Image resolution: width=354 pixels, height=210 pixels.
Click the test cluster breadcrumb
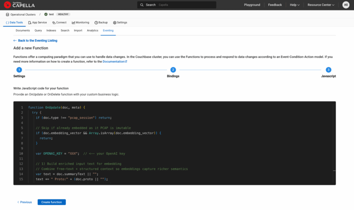click(x=51, y=14)
